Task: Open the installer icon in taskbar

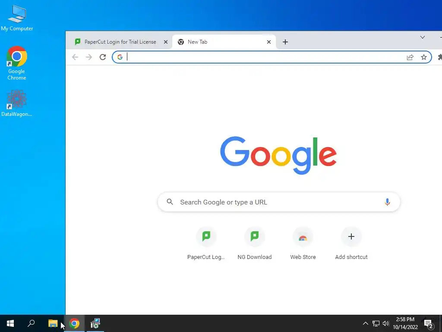Action: point(95,323)
